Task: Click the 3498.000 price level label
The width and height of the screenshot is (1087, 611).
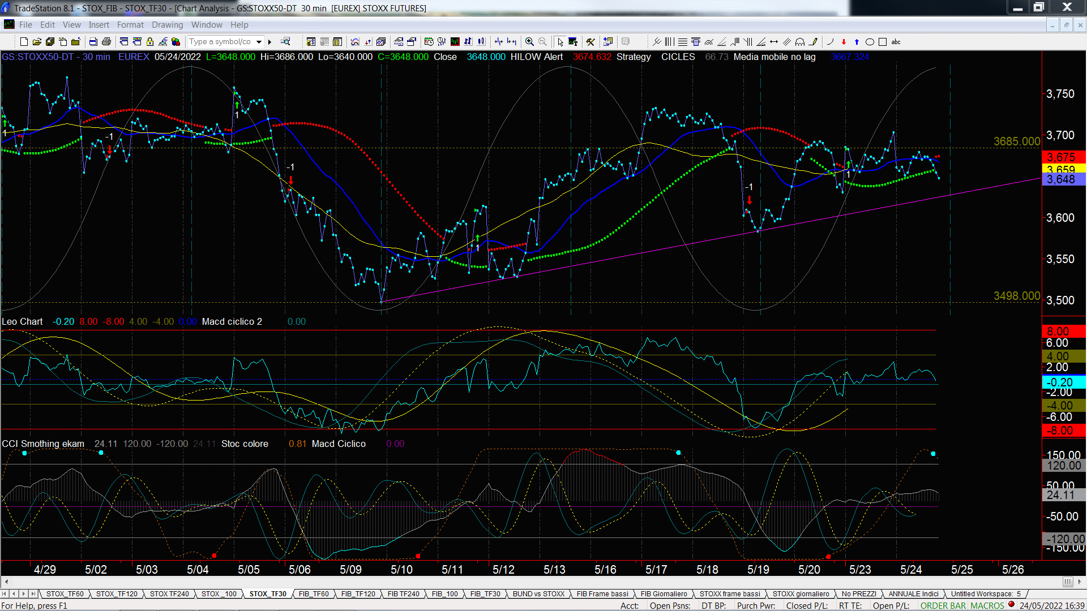Action: (x=1017, y=296)
